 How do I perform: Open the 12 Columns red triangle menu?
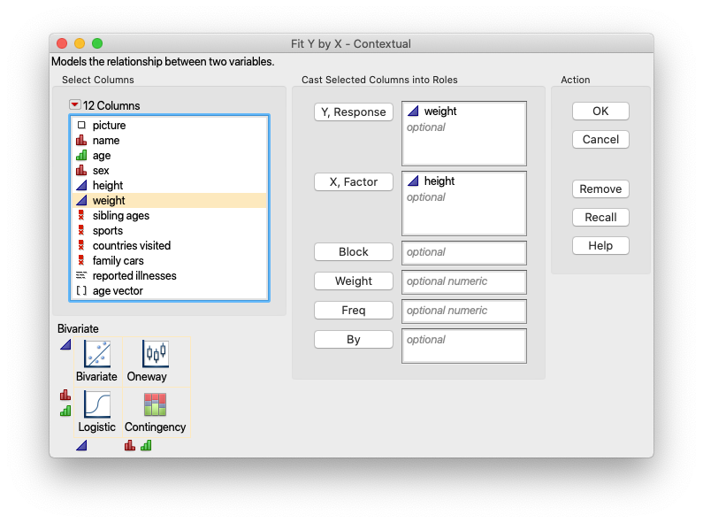click(x=75, y=105)
